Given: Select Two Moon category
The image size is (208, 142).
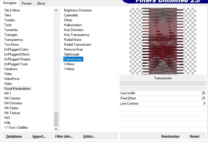Looking at the screenshot, I should [x=12, y=45].
